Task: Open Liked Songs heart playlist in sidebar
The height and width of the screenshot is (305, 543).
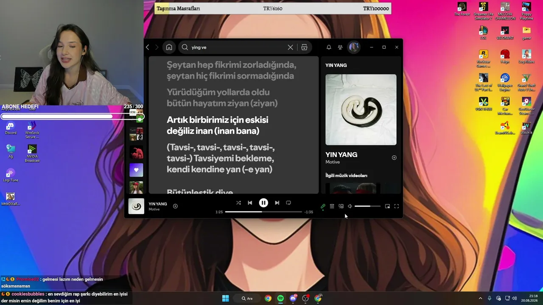Action: pos(136,170)
